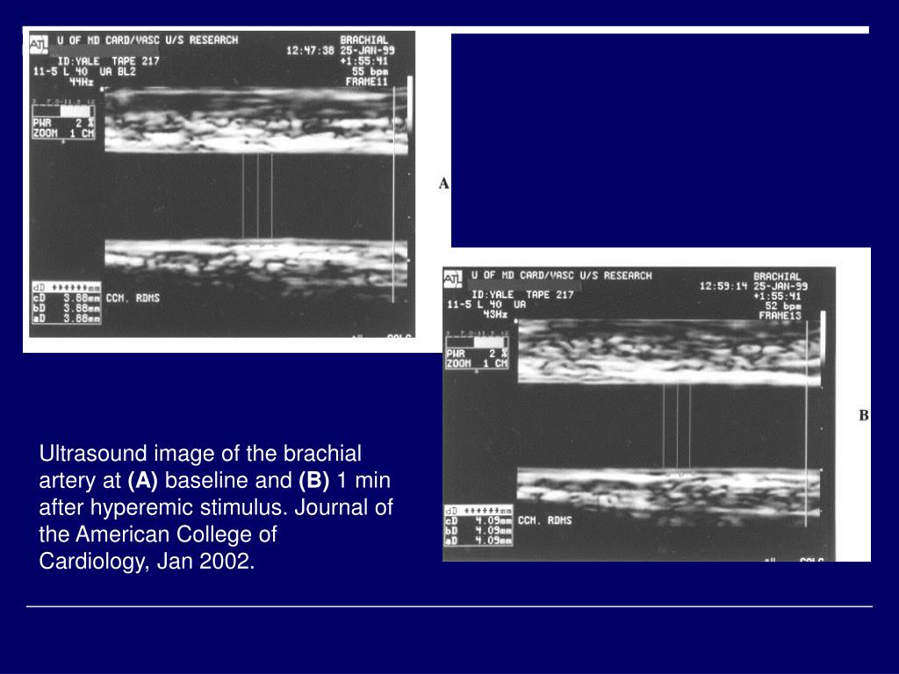Click the 'dD' header row in panel A's measurement box
Image resolution: width=899 pixels, height=674 pixels.
[x=67, y=287]
